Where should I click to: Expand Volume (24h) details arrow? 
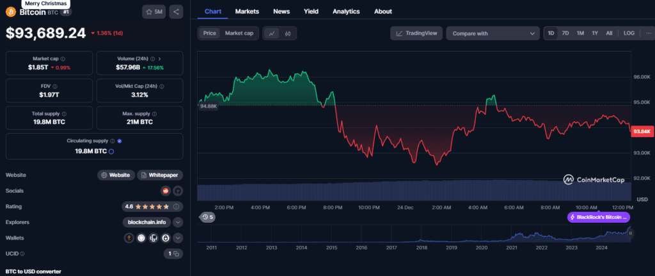pyautogui.click(x=160, y=59)
